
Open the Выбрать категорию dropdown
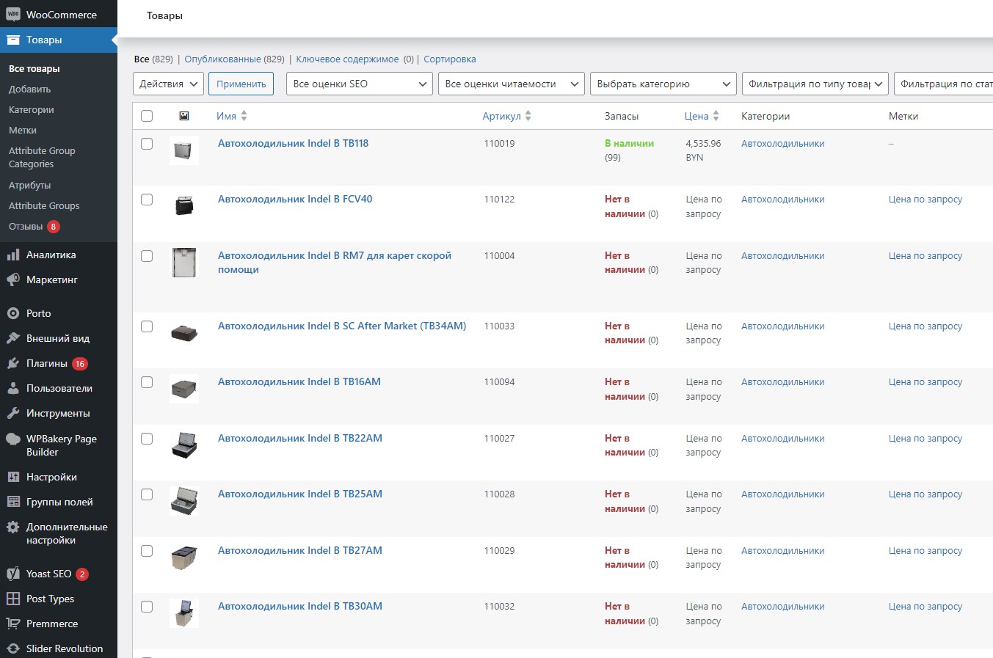click(x=663, y=84)
